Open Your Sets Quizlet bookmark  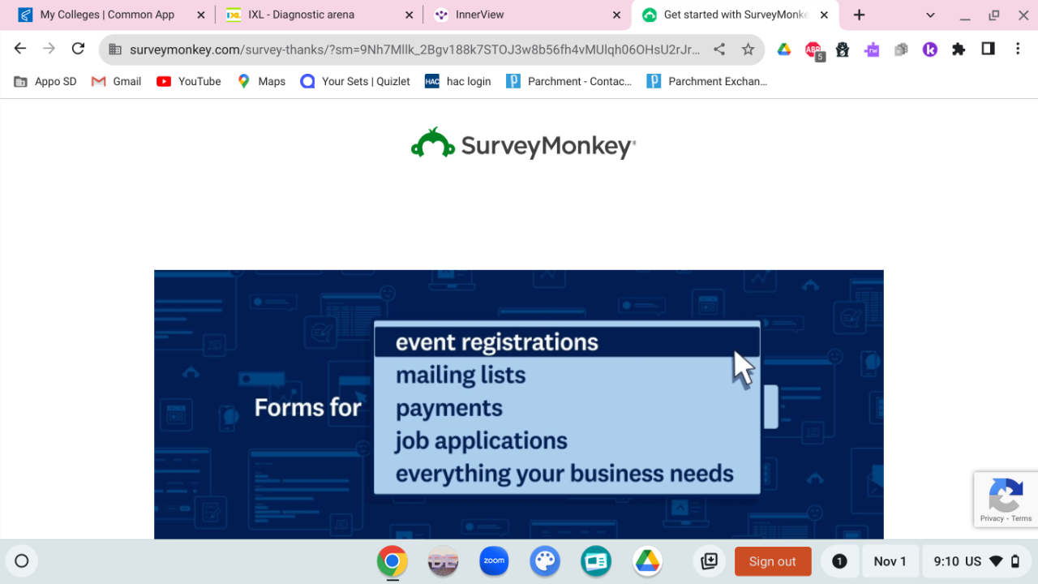(355, 81)
